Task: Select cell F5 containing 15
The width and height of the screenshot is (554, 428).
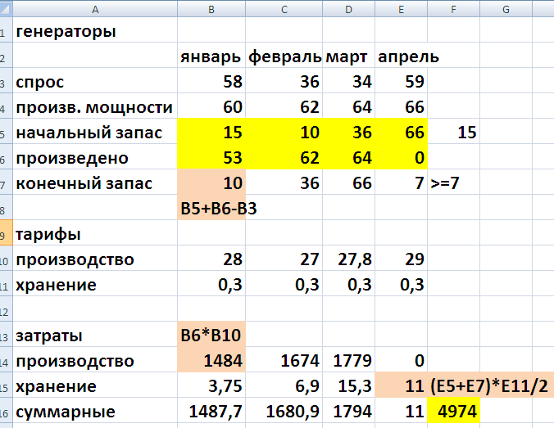Action: tap(454, 133)
